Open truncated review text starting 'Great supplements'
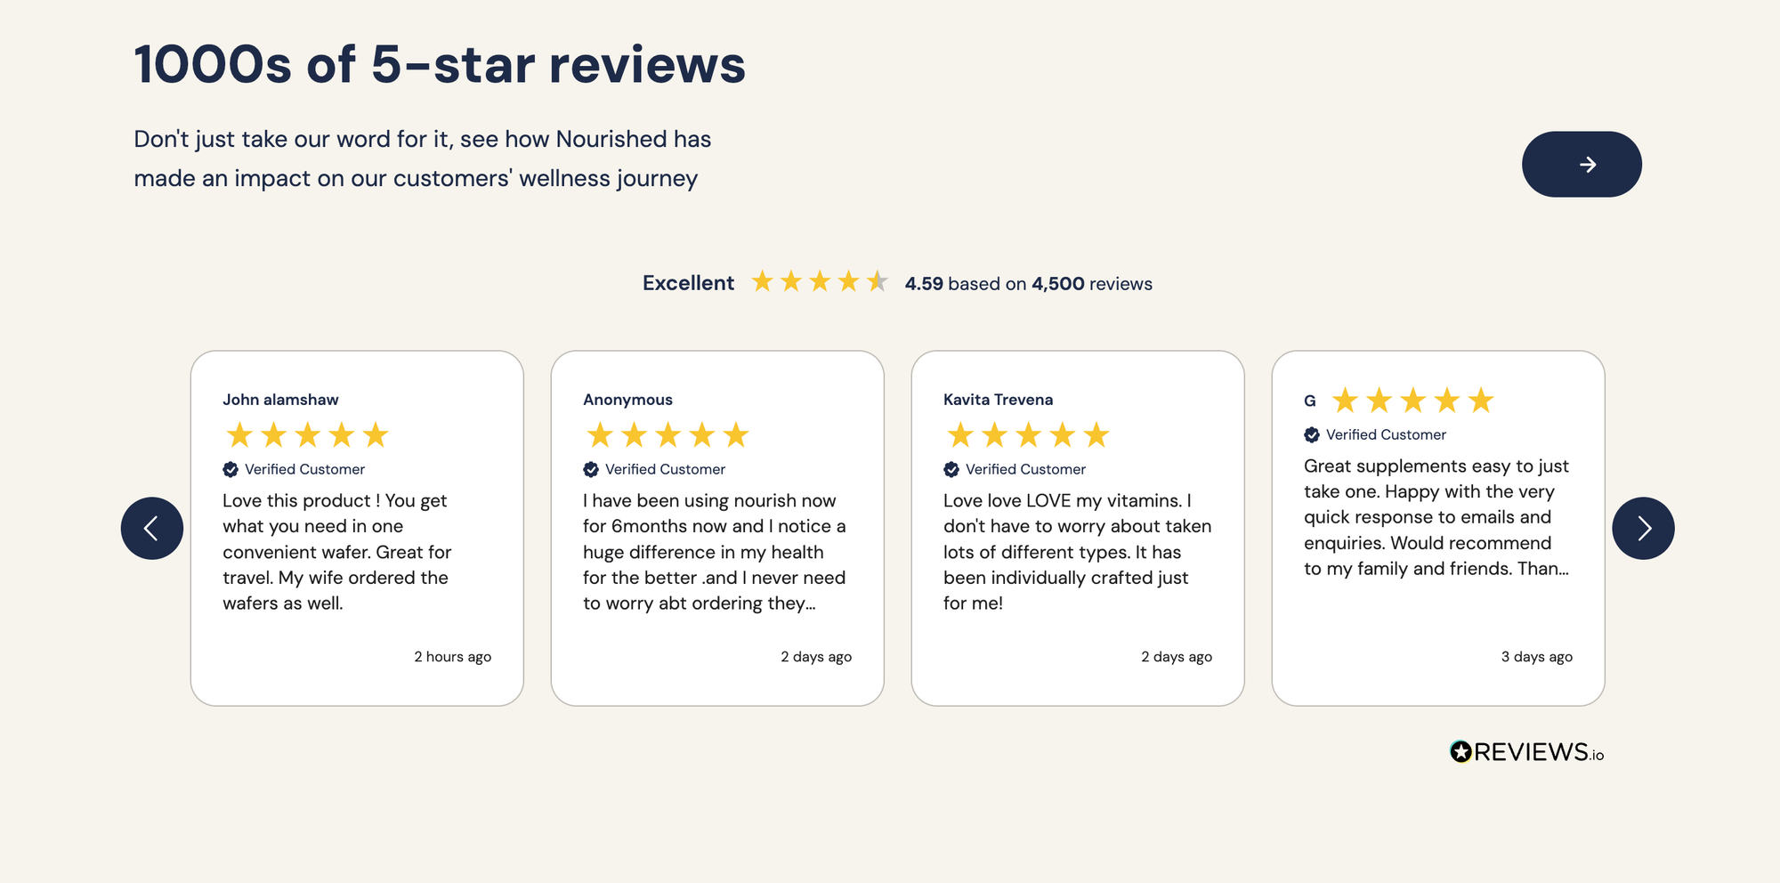The image size is (1780, 883). (x=1436, y=517)
